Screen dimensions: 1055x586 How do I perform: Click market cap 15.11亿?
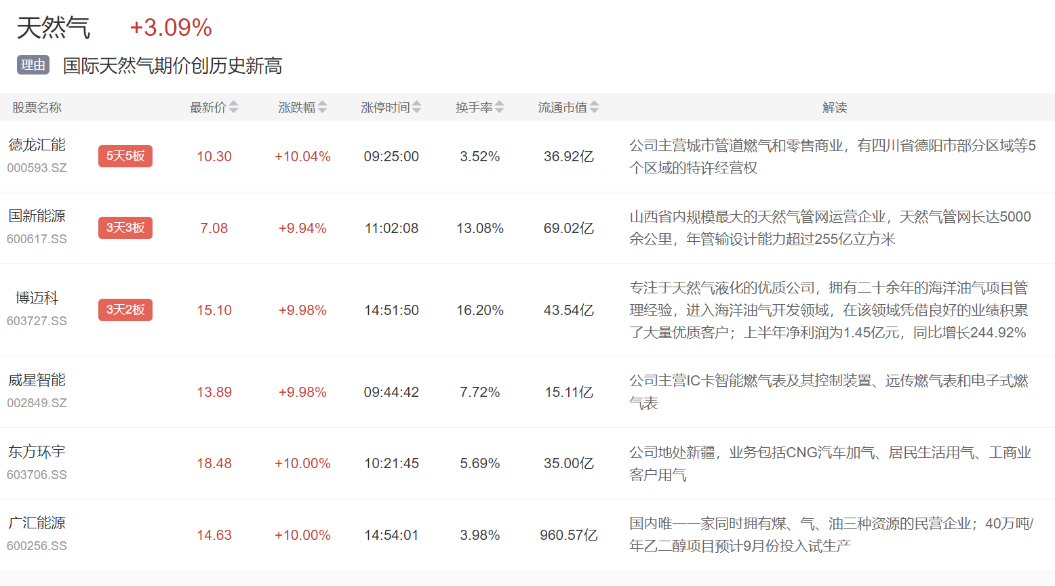pyautogui.click(x=569, y=392)
